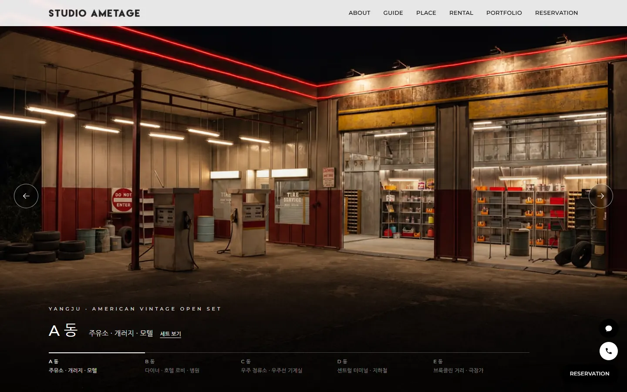Open the PLACE menu item
Viewport: 627px width, 392px height.
click(426, 13)
